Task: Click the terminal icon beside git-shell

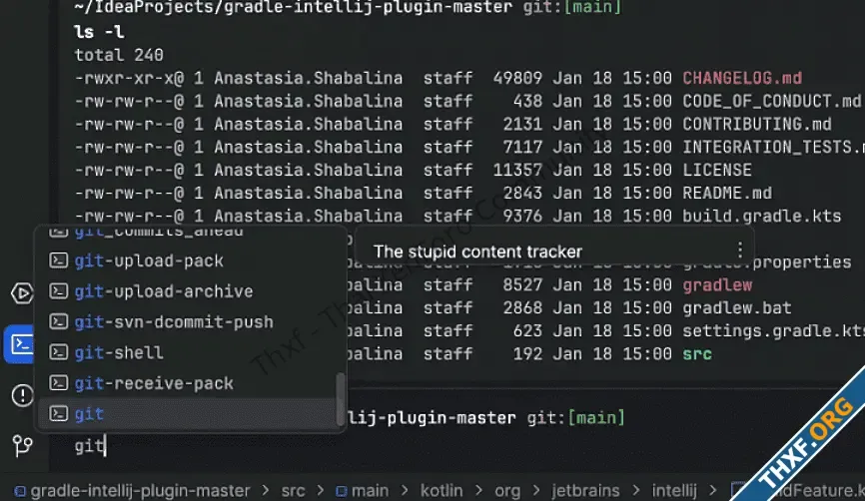Action: coord(59,352)
